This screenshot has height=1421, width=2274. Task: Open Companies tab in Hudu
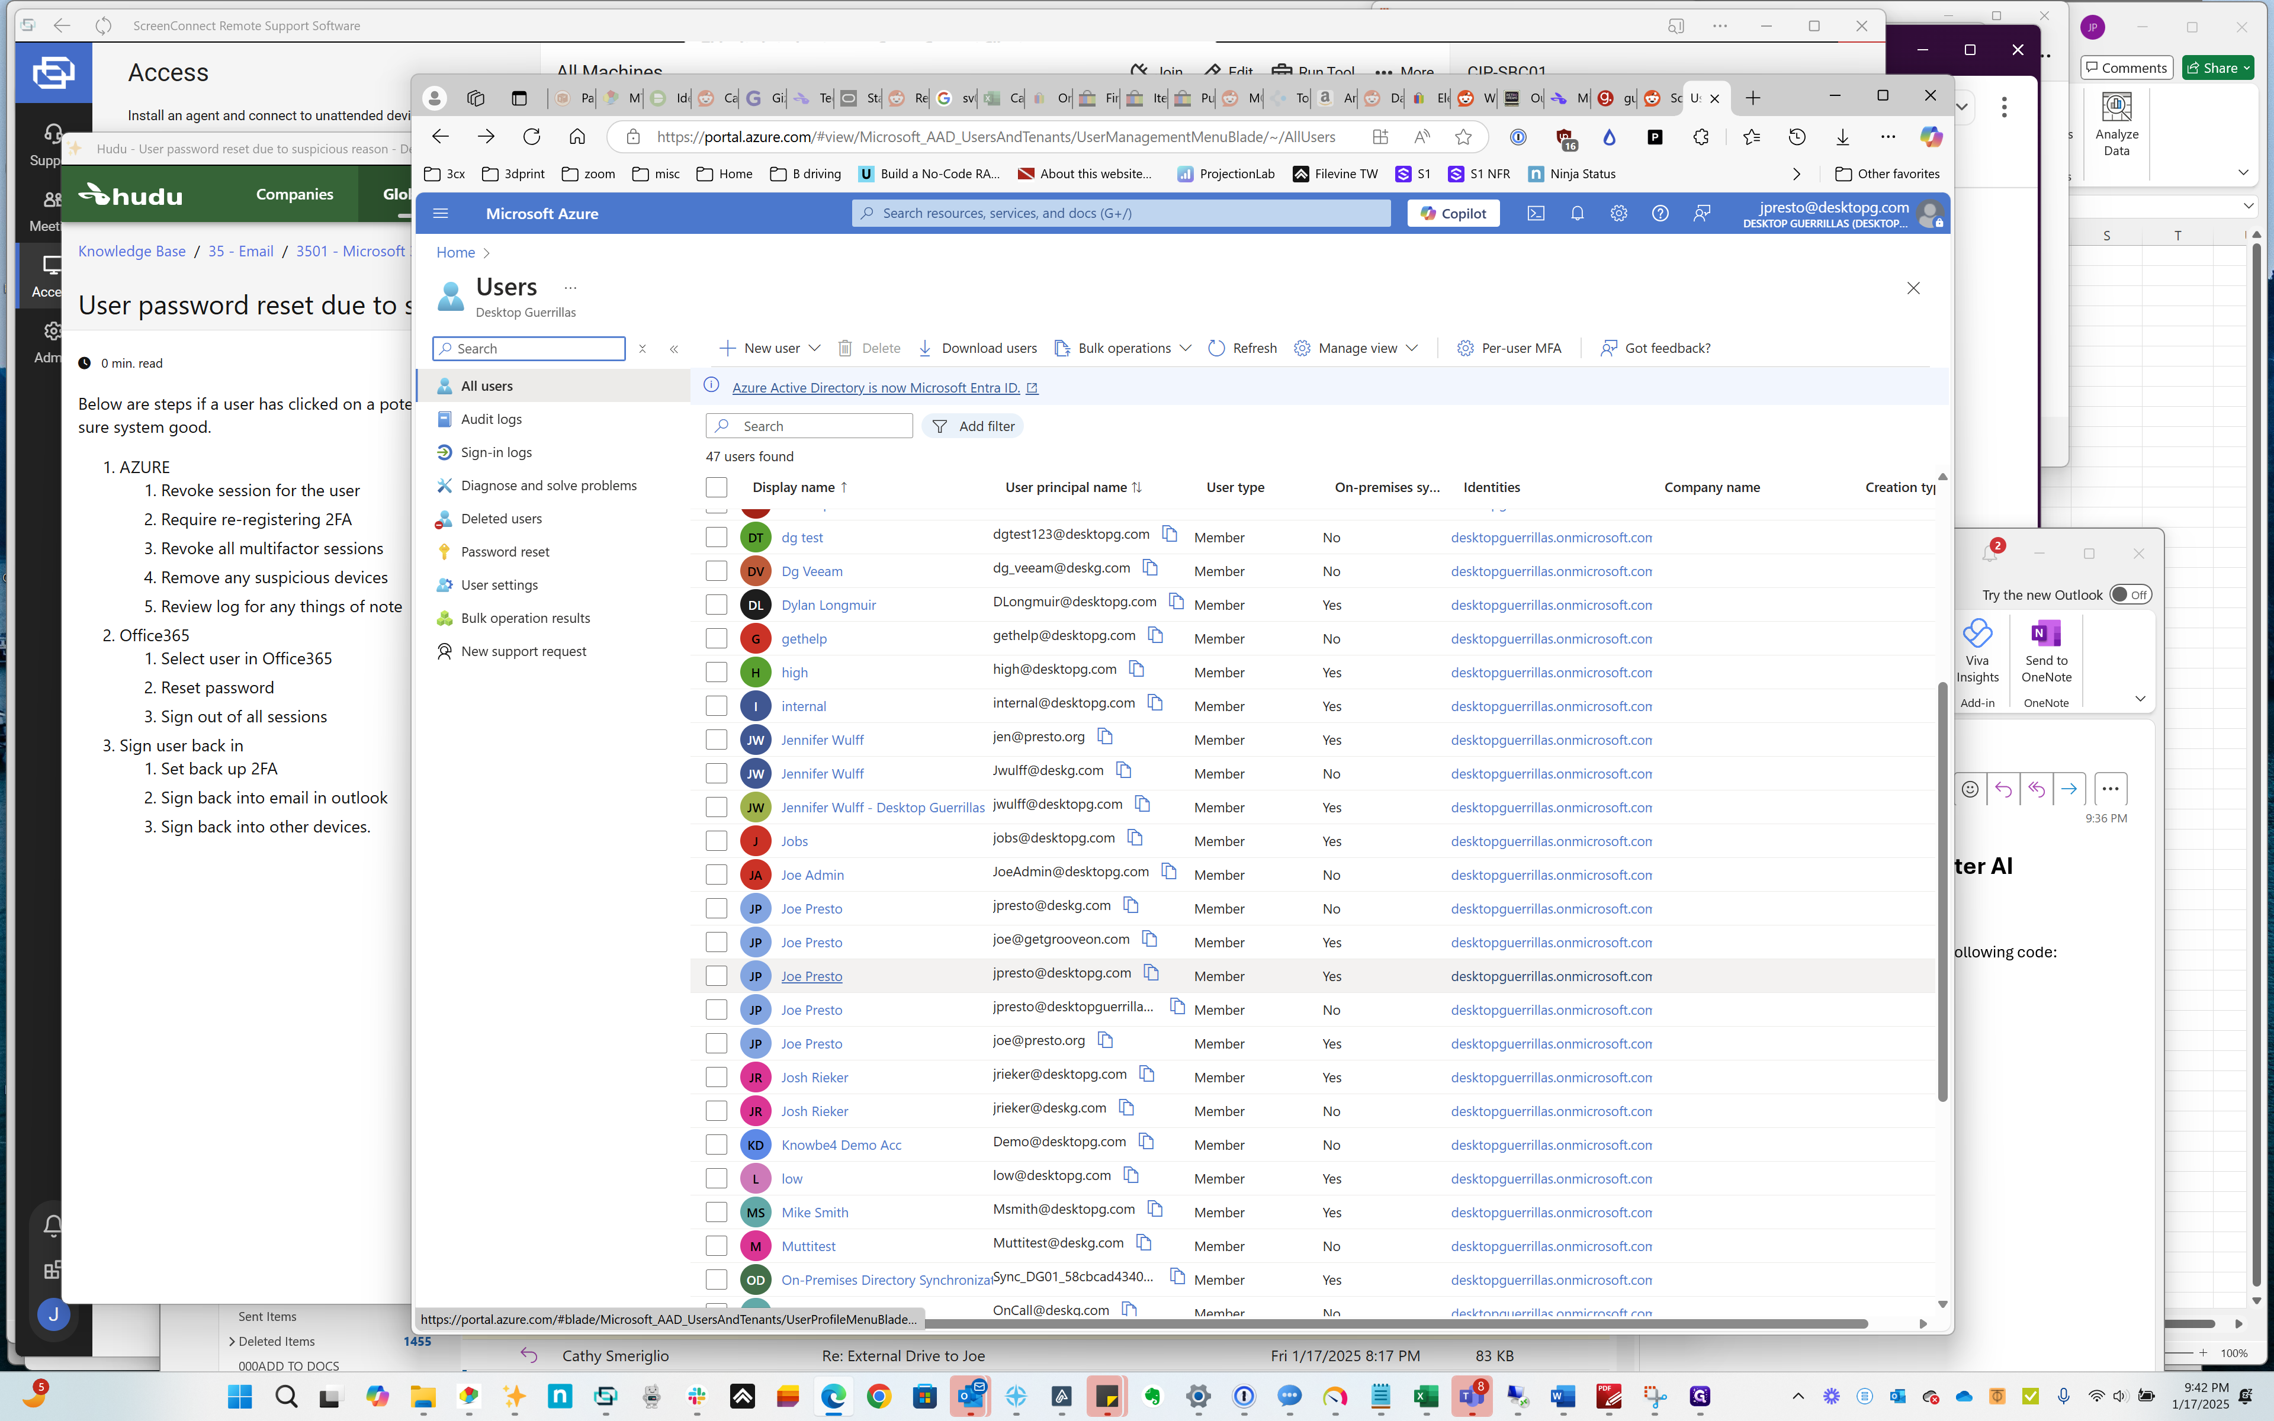coord(294,195)
